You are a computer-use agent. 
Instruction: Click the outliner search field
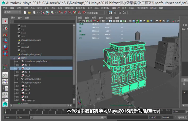pyautogui.click(x=45, y=22)
